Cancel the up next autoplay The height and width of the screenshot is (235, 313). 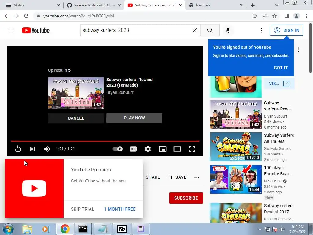76,118
